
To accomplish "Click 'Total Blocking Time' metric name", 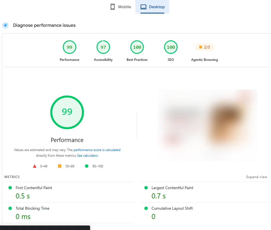I will pos(32,208).
